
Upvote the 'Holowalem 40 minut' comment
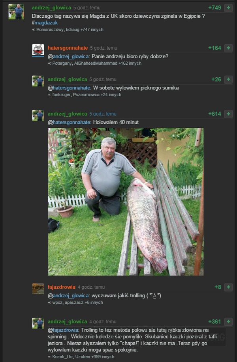point(228,114)
